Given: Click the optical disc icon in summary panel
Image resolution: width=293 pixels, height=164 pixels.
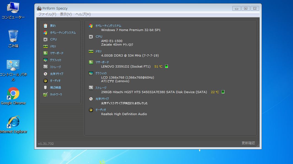Looking at the screenshot, I should point(91,99).
